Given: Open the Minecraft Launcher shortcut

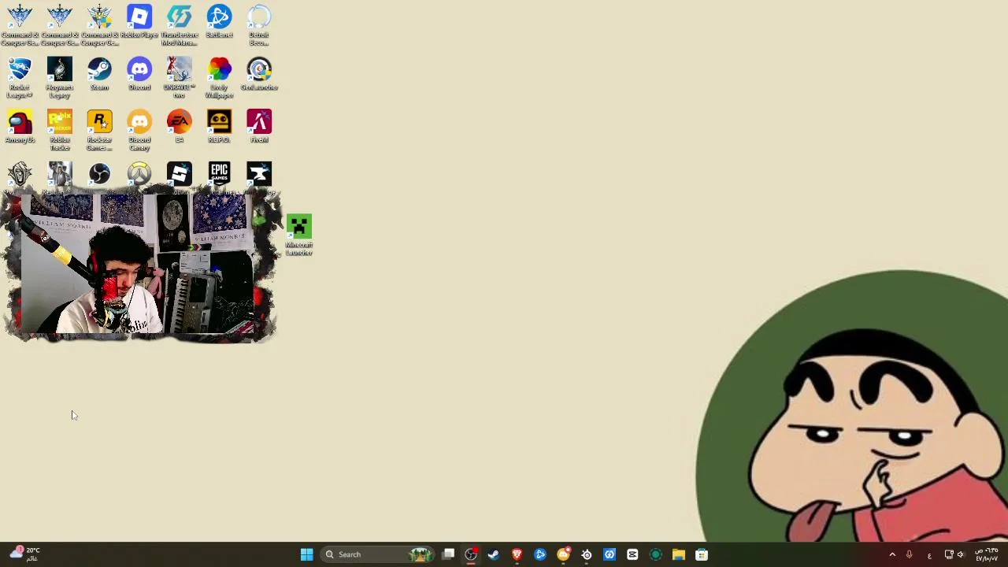Looking at the screenshot, I should [x=299, y=235].
